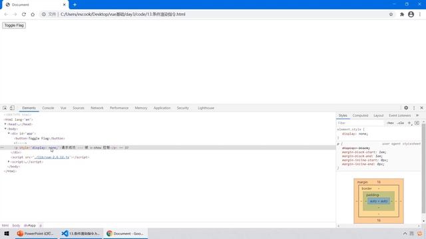Switch to the Security panel
426x239 pixels.
[183, 108]
